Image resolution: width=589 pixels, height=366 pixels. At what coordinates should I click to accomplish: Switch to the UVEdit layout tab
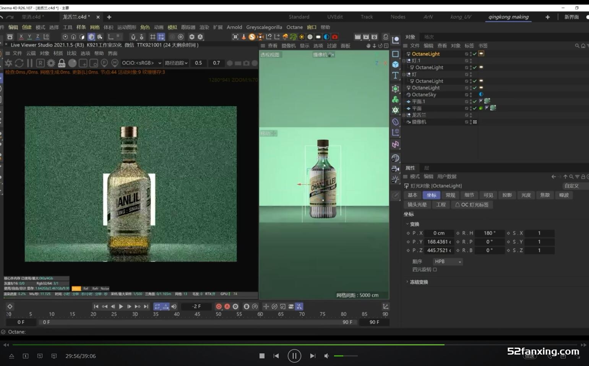tap(335, 17)
